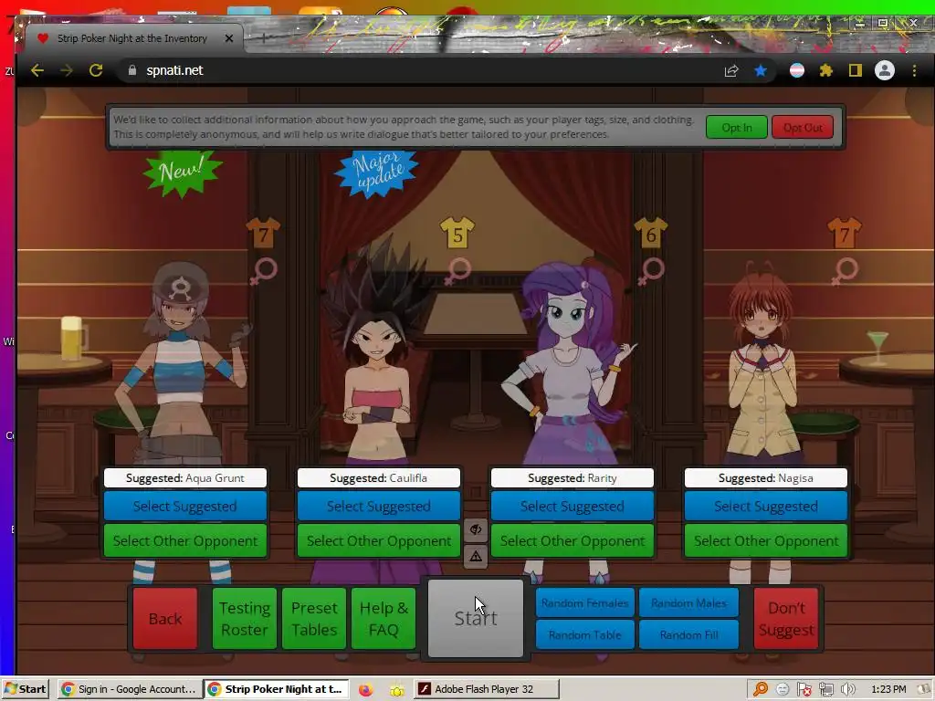This screenshot has height=701, width=935.
Task: Switch to Adobe Flash Player 32 taskbar item
Action: tap(488, 689)
